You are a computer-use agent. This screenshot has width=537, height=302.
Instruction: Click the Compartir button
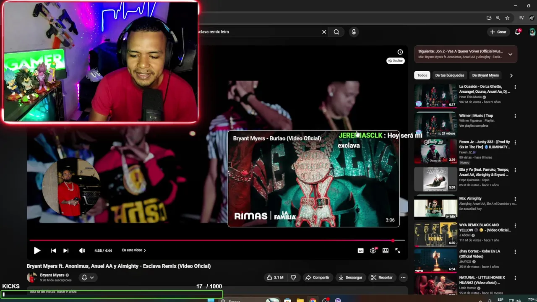[x=317, y=277]
